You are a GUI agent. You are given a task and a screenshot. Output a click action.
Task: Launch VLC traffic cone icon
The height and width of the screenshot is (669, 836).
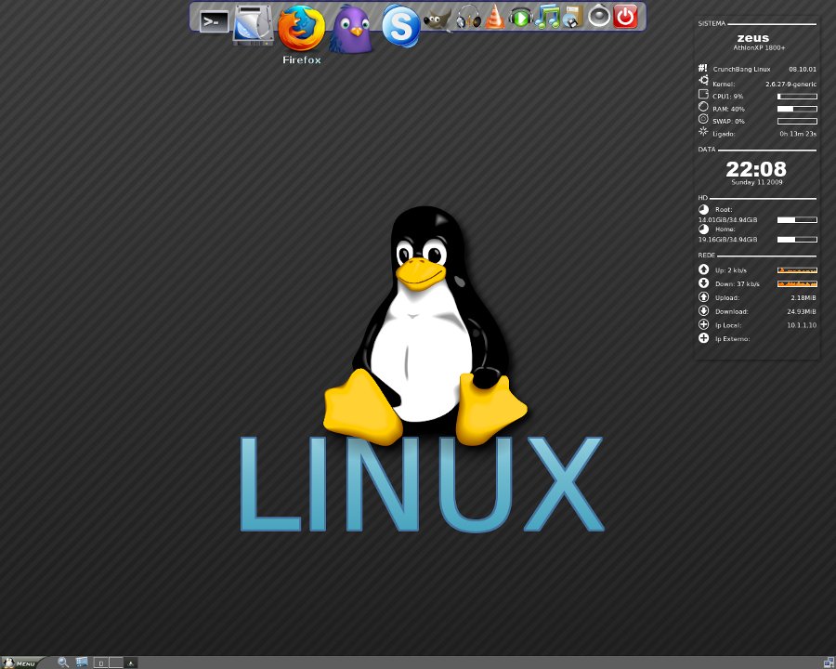tap(495, 17)
